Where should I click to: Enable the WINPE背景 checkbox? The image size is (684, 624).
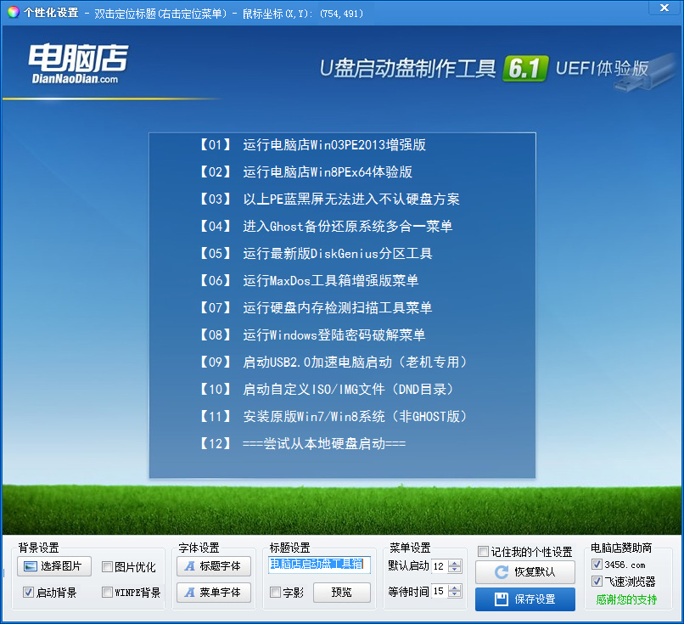pos(108,593)
